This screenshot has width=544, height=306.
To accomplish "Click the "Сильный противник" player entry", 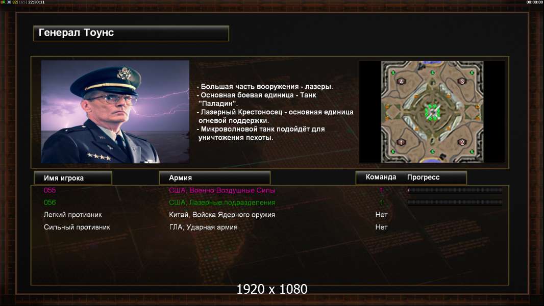I will click(x=77, y=227).
